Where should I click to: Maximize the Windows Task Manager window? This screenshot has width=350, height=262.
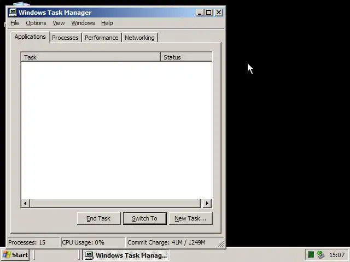point(209,13)
